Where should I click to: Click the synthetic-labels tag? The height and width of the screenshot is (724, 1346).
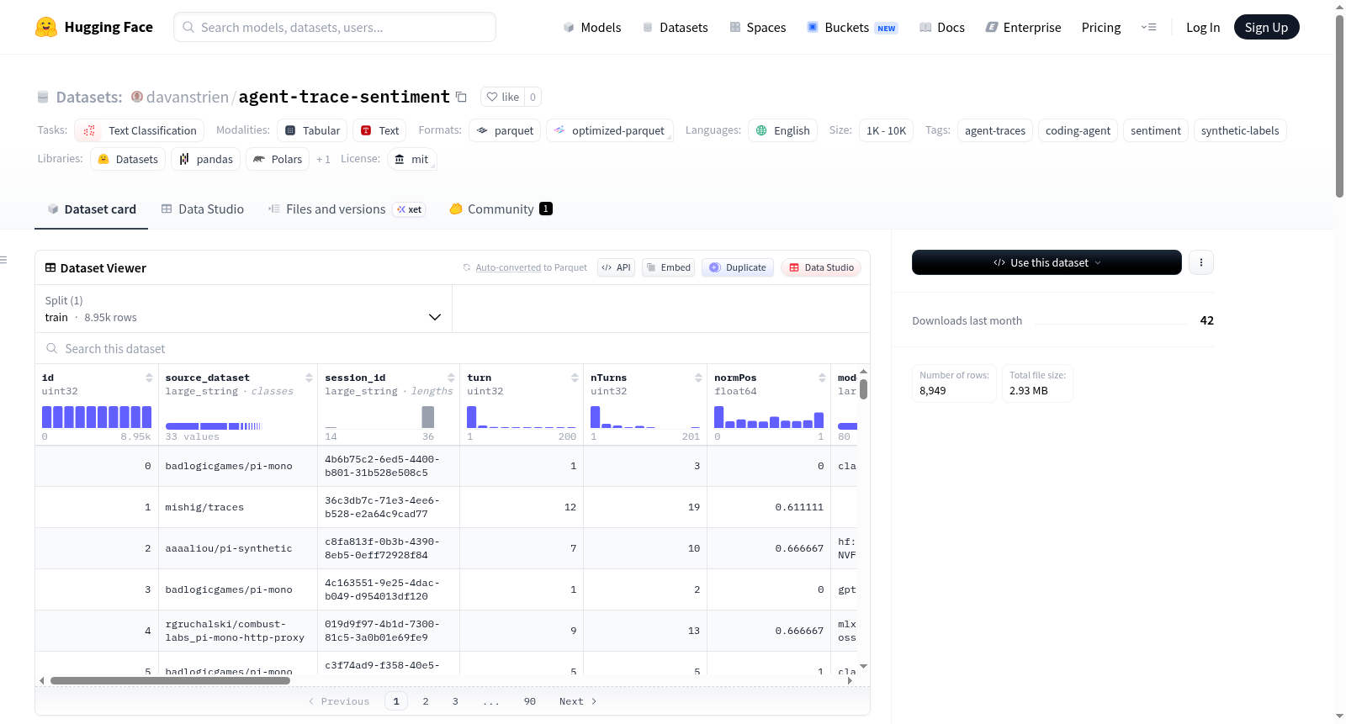tap(1240, 130)
